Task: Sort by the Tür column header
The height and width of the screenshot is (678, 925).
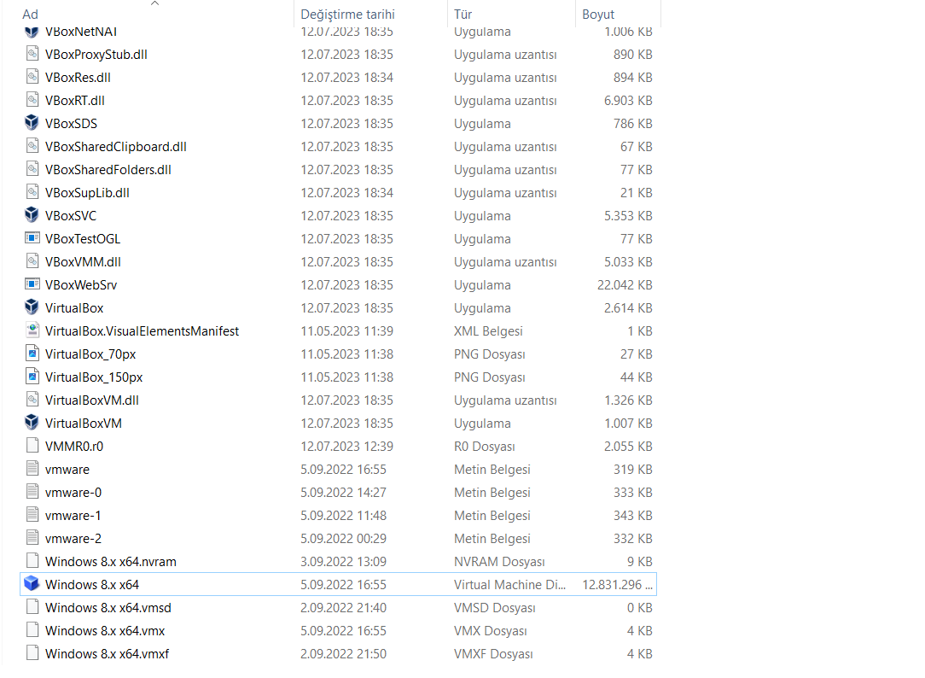Action: click(463, 15)
